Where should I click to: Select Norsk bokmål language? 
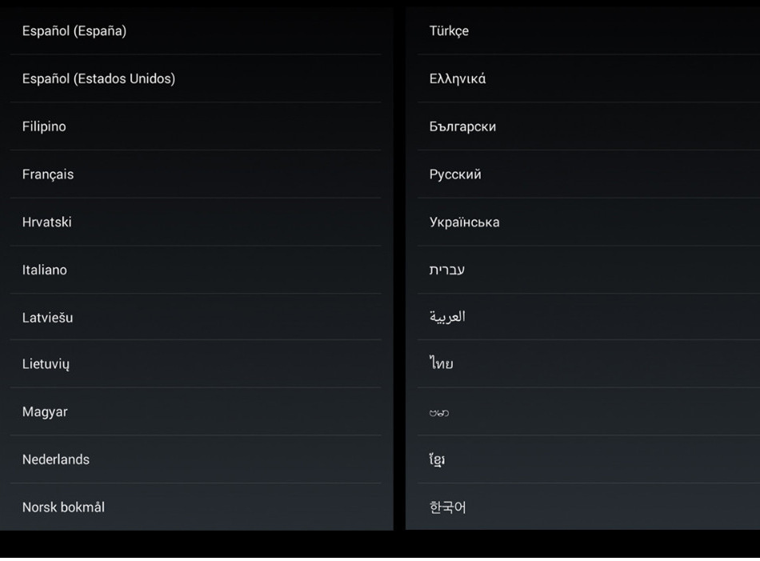click(x=63, y=507)
